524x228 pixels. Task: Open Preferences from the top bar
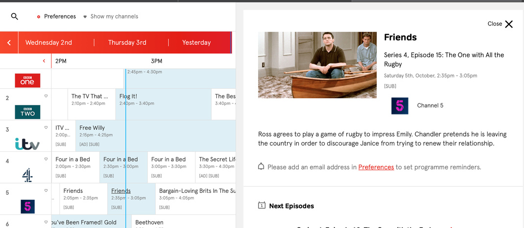56,16
